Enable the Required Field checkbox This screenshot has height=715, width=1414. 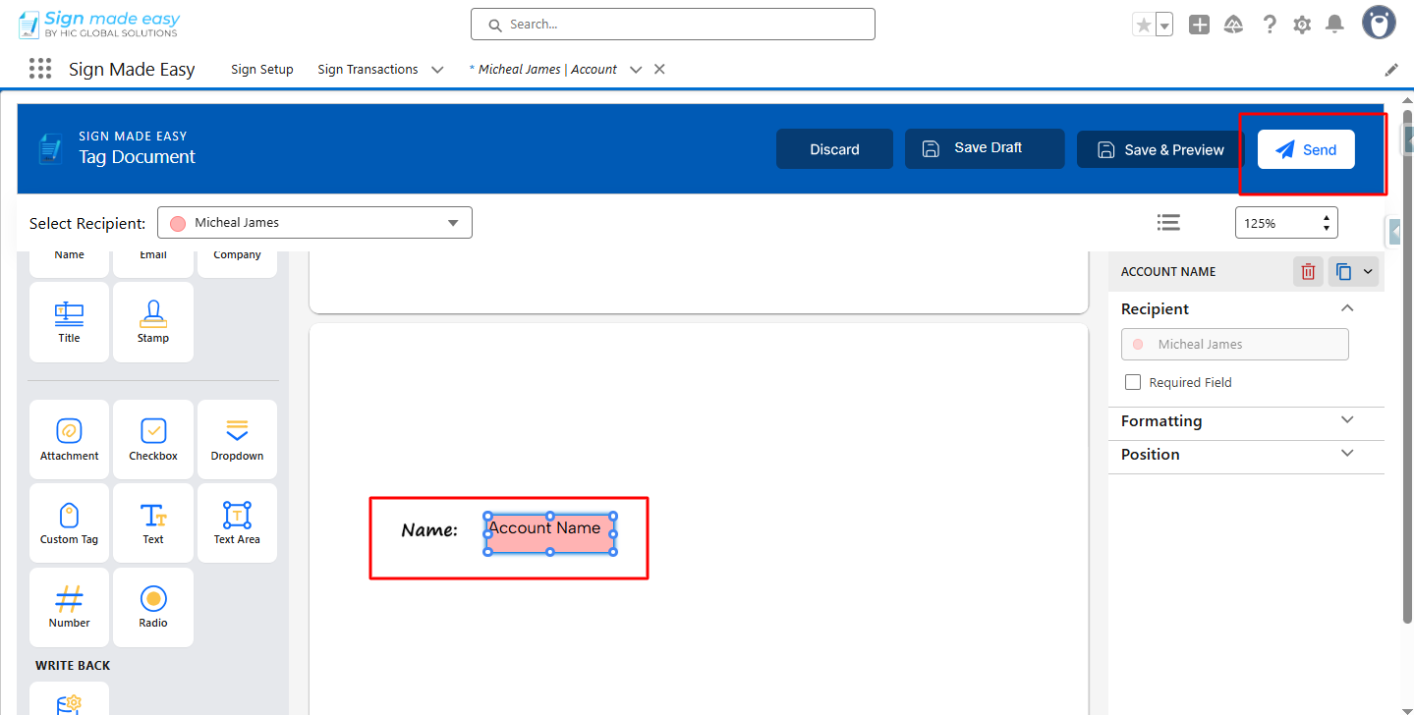point(1133,382)
